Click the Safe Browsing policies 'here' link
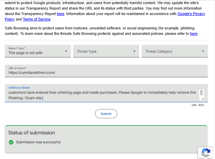Image resolution: width=215 pixels, height=159 pixels. 194,34
